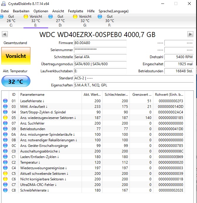Viewport: 197px width, 203px height.
Task: Select drive E: disk tab
Action: 36,21
